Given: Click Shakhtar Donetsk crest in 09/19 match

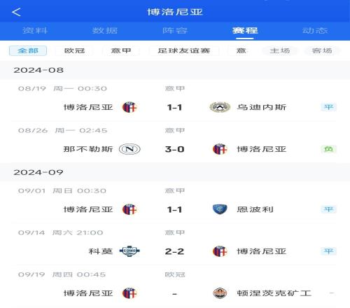Looking at the screenshot, I should 220,293.
